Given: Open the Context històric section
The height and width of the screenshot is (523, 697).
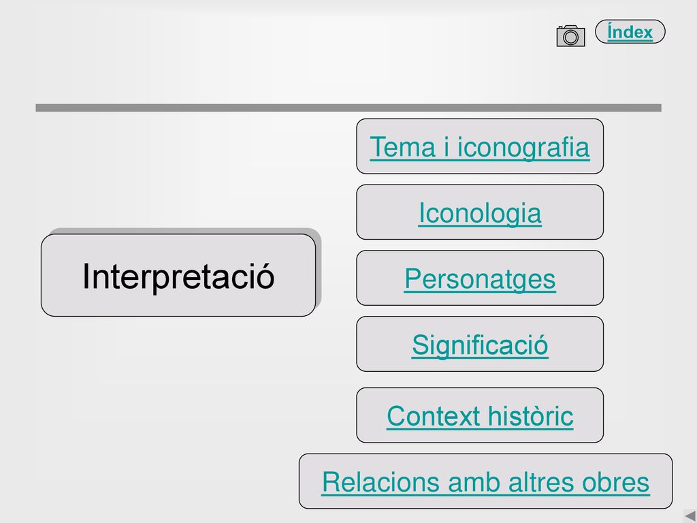Looking at the screenshot, I should 480,416.
